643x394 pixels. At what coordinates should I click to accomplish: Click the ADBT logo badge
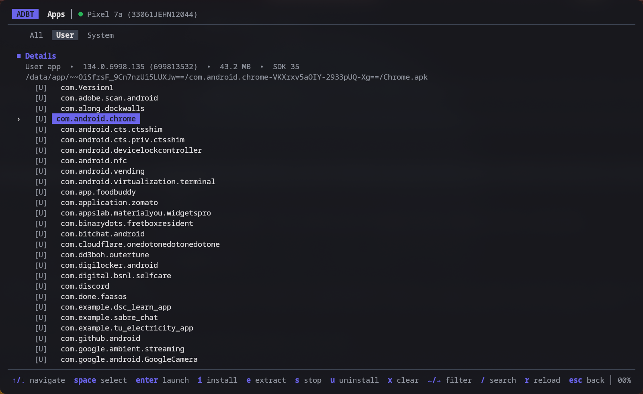click(x=25, y=14)
